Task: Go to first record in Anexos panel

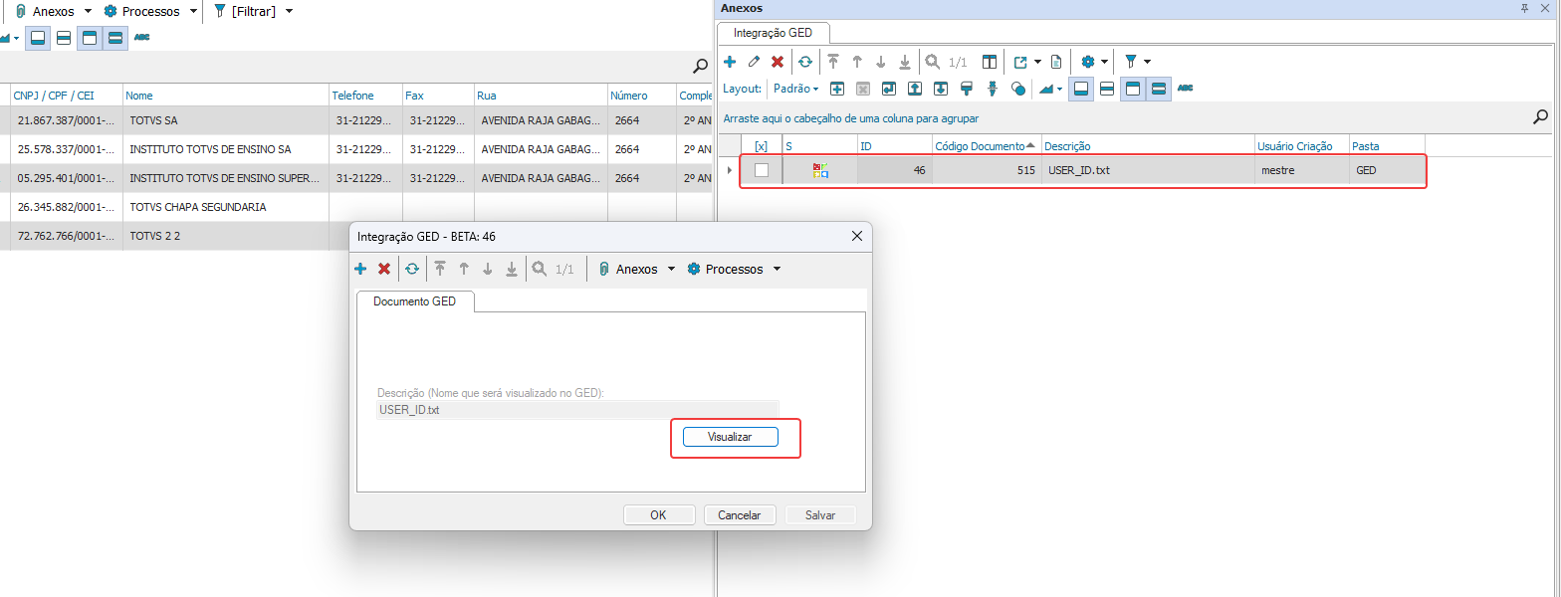Action: (833, 62)
